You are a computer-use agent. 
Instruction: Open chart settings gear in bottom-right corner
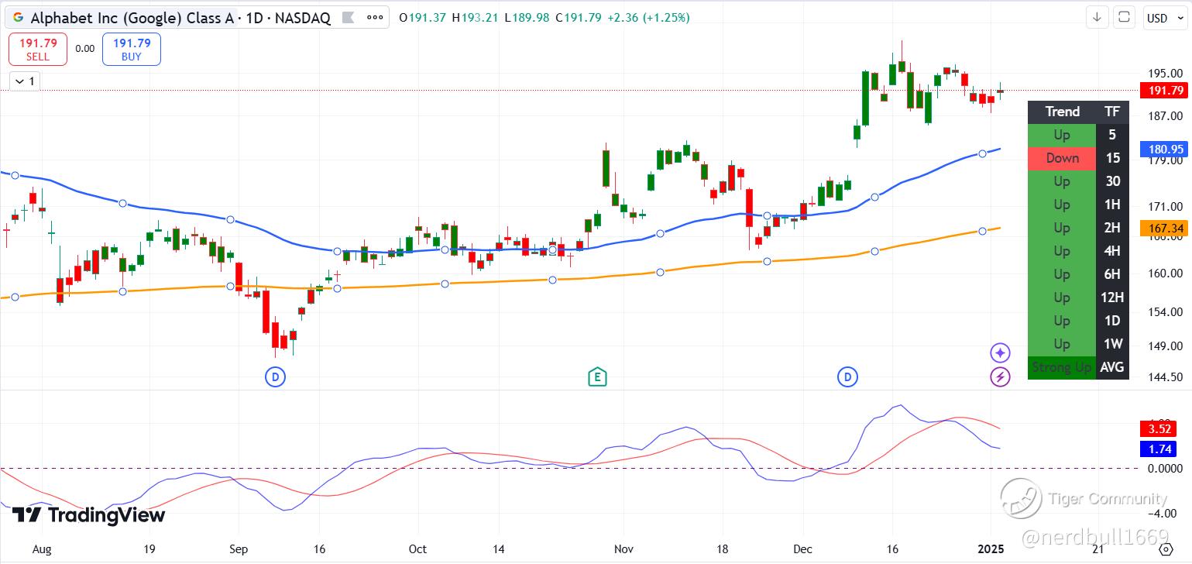(x=1166, y=549)
